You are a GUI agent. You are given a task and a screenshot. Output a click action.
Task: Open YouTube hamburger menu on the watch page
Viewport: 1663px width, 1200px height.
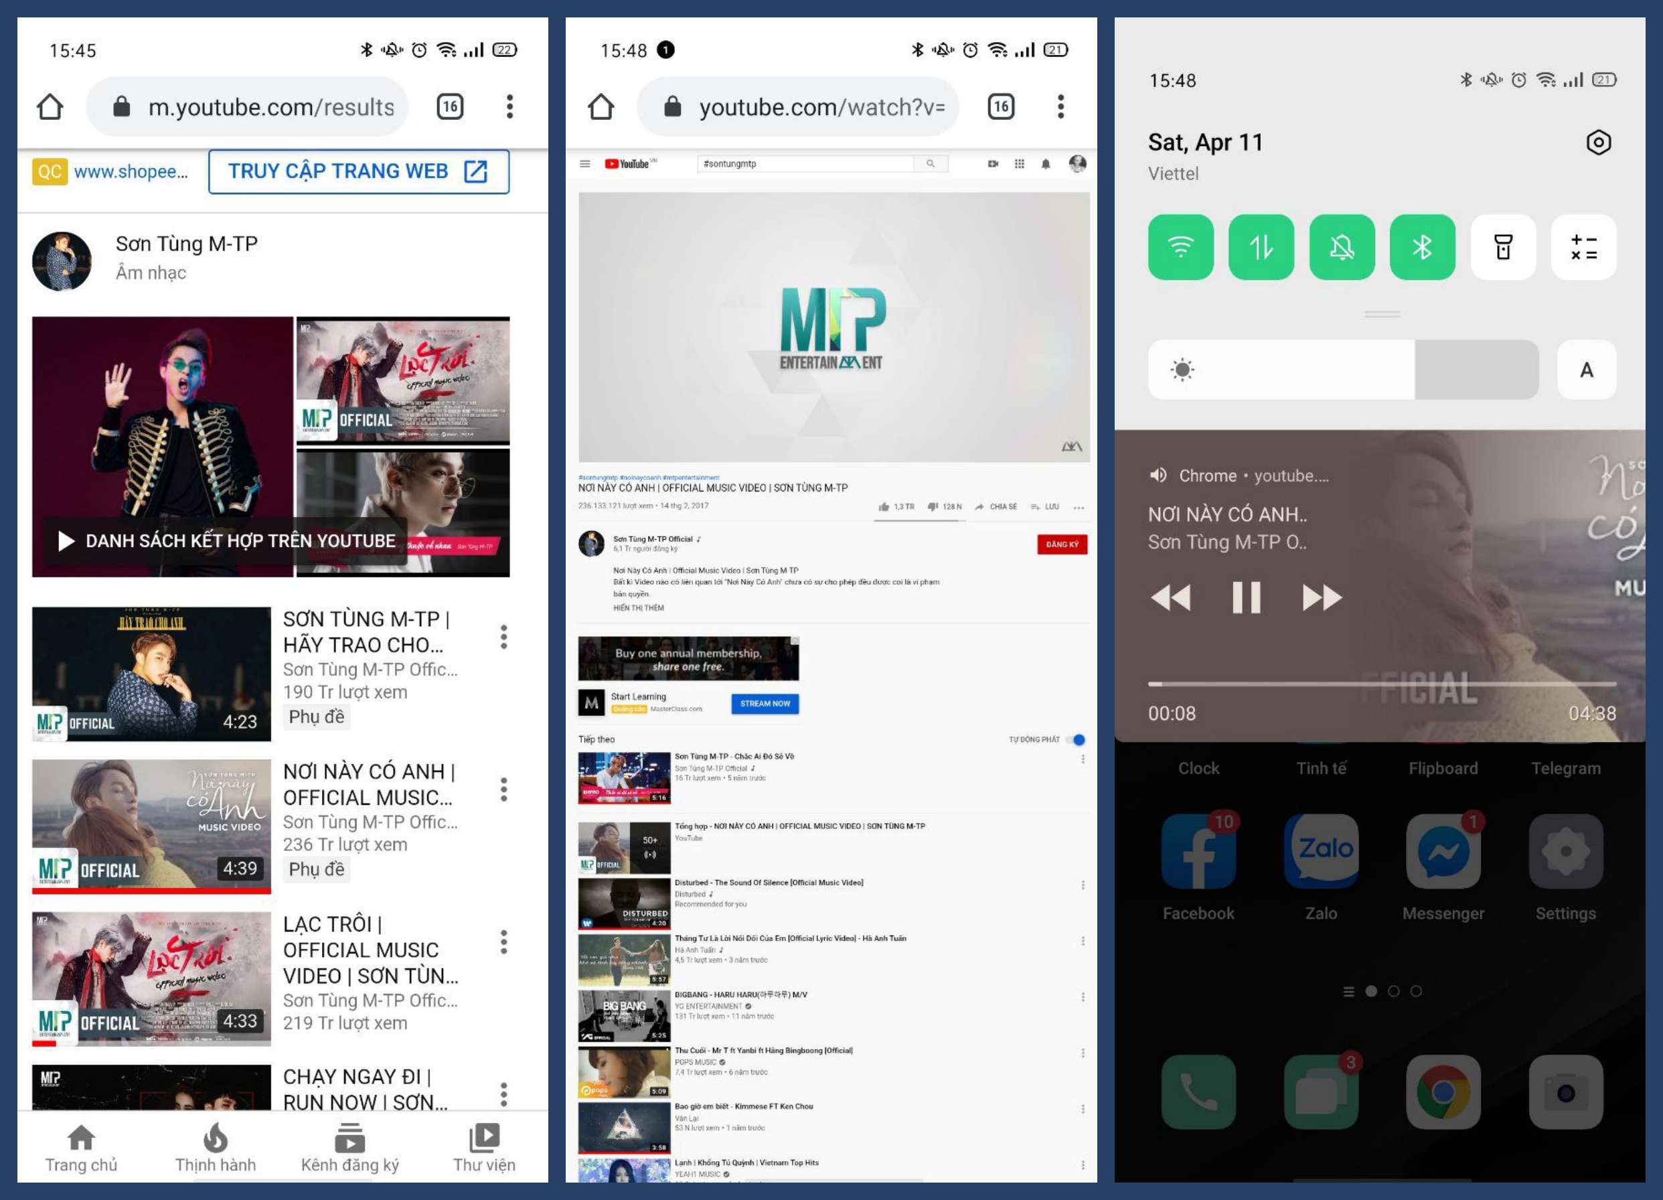584,163
